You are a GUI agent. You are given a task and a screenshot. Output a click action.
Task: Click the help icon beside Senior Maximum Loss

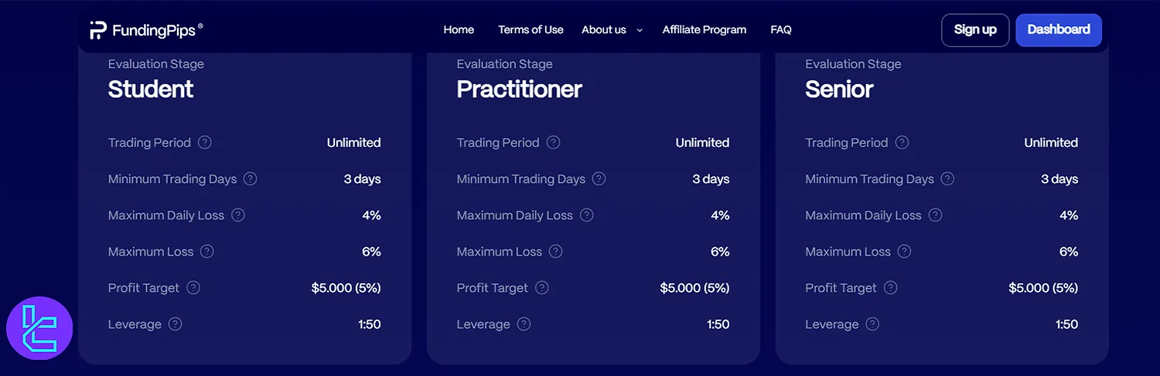904,252
